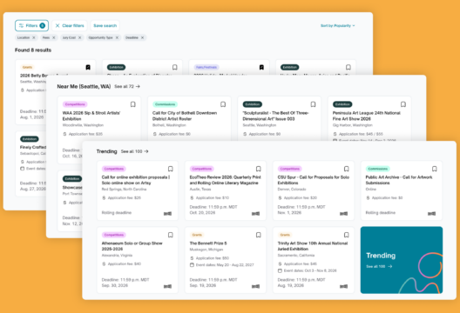The image size is (460, 313).
Task: Bookmark the Trinity Art Show card
Action: point(347,235)
